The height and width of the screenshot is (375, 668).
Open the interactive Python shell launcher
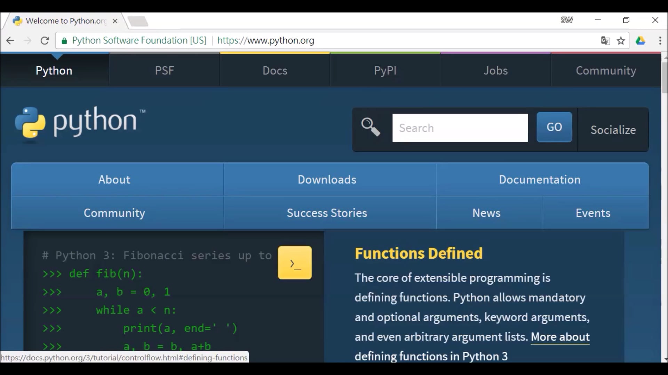pyautogui.click(x=294, y=263)
